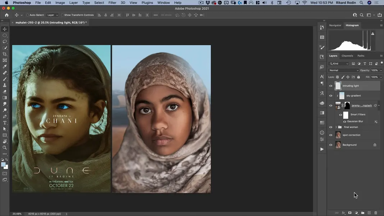Create a new layer
The height and width of the screenshot is (216, 384).
369,213
